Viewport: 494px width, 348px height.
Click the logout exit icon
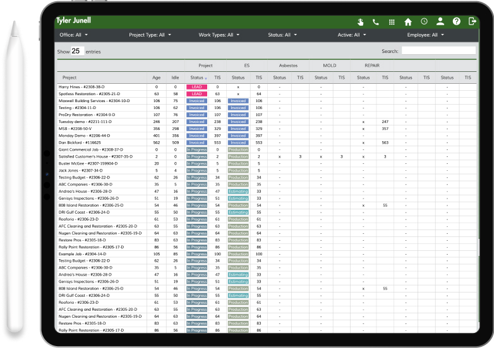pyautogui.click(x=472, y=21)
